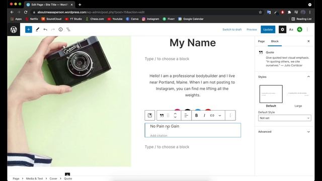The image size is (322, 181).
Task: Open the Canva bookmark
Action: coord(132,19)
